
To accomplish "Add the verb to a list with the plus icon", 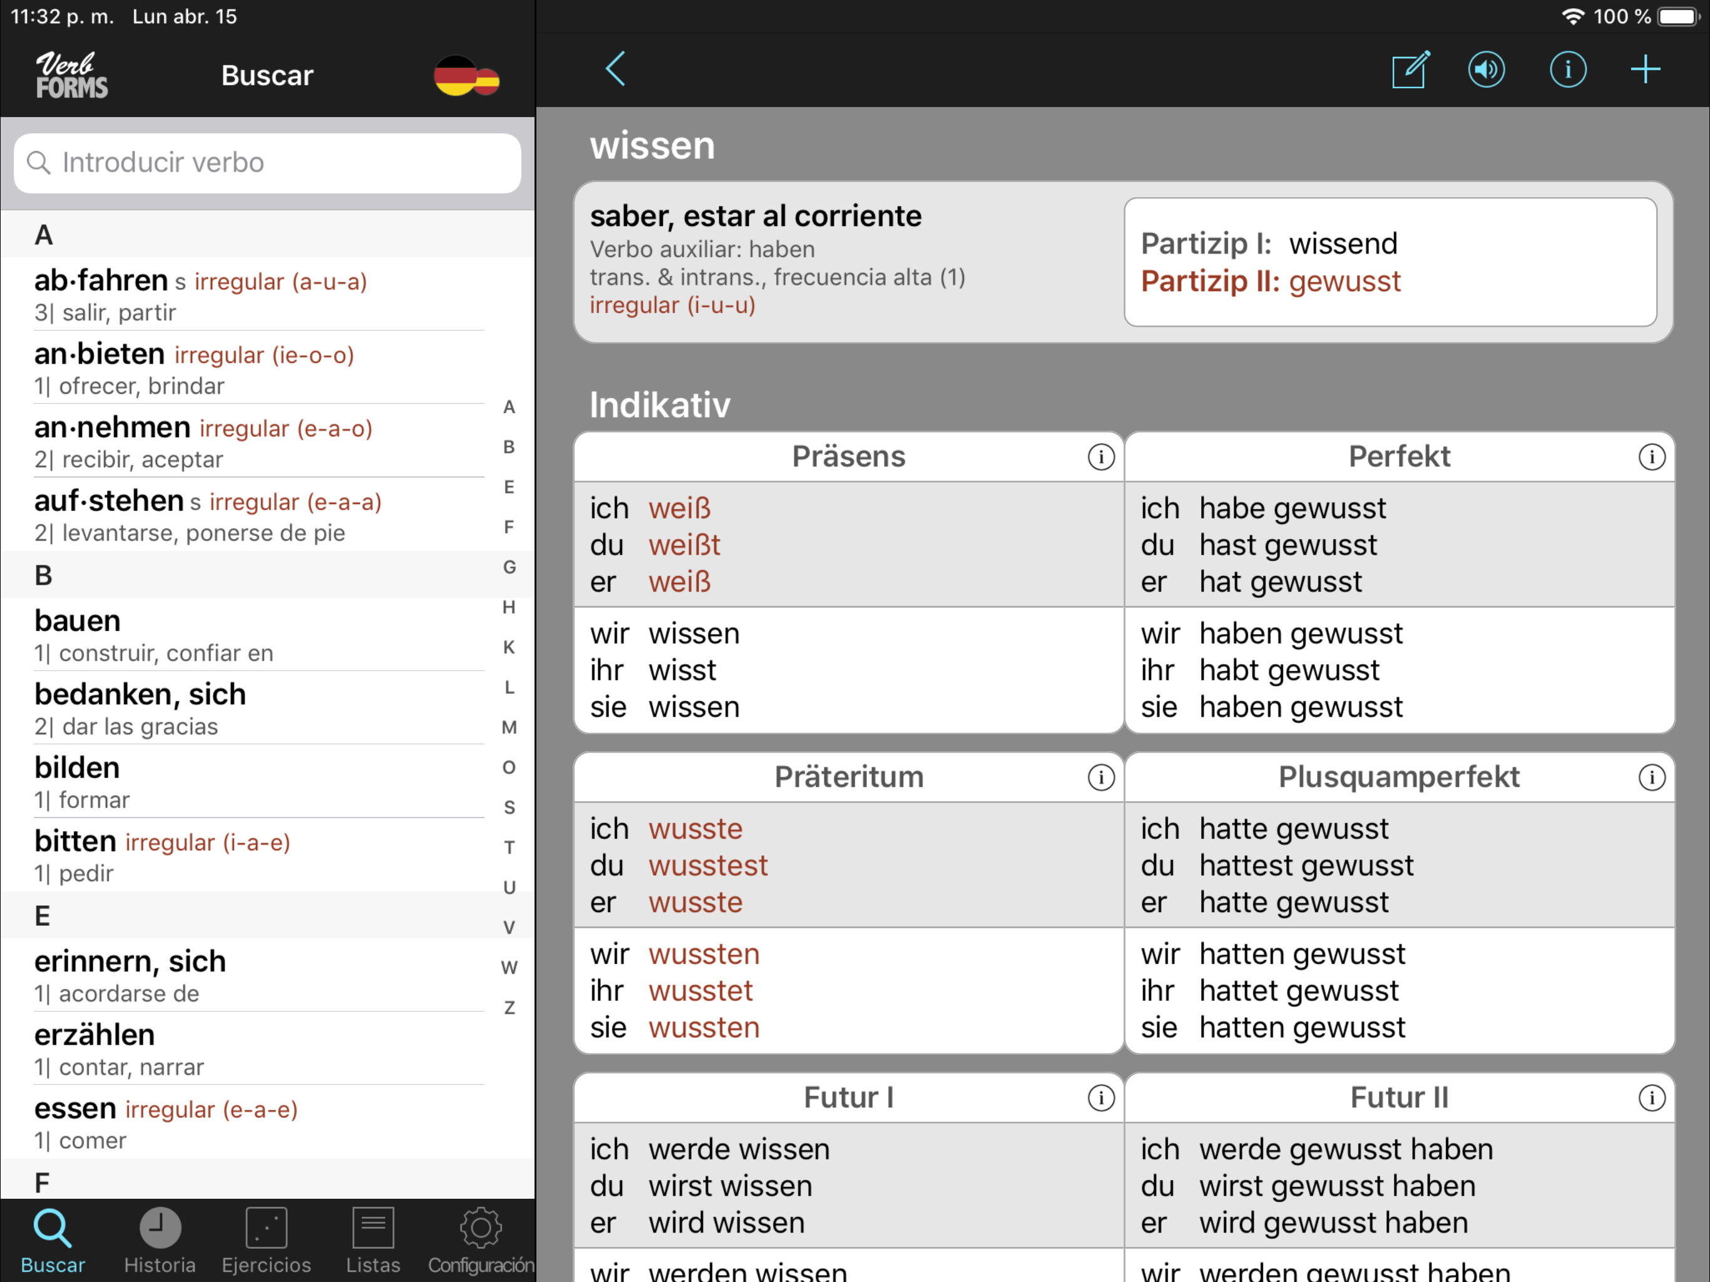I will pyautogui.click(x=1645, y=70).
